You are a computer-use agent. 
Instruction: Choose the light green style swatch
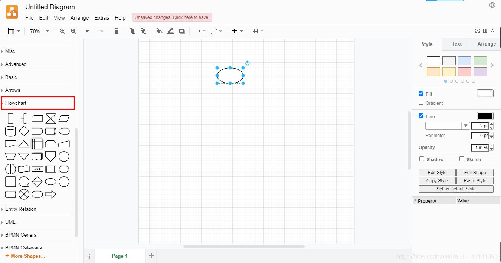coord(480,61)
